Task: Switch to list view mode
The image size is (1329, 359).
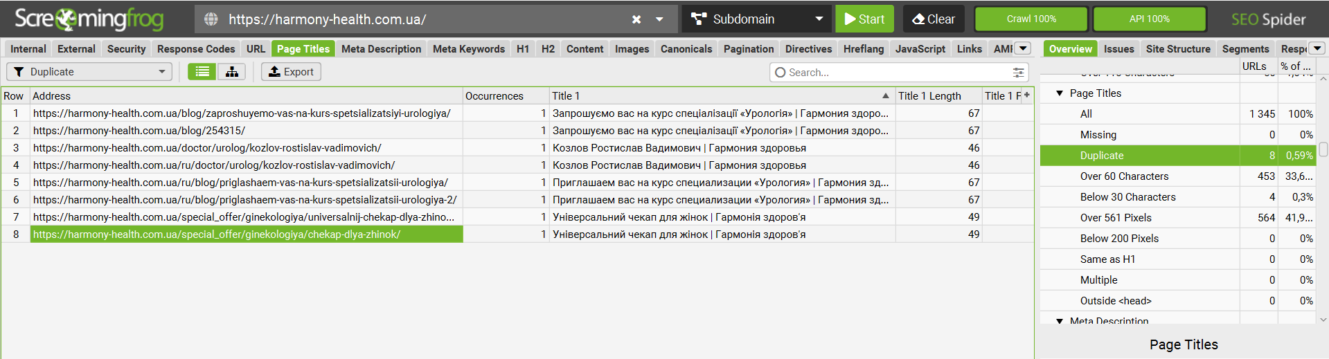Action: coord(202,72)
